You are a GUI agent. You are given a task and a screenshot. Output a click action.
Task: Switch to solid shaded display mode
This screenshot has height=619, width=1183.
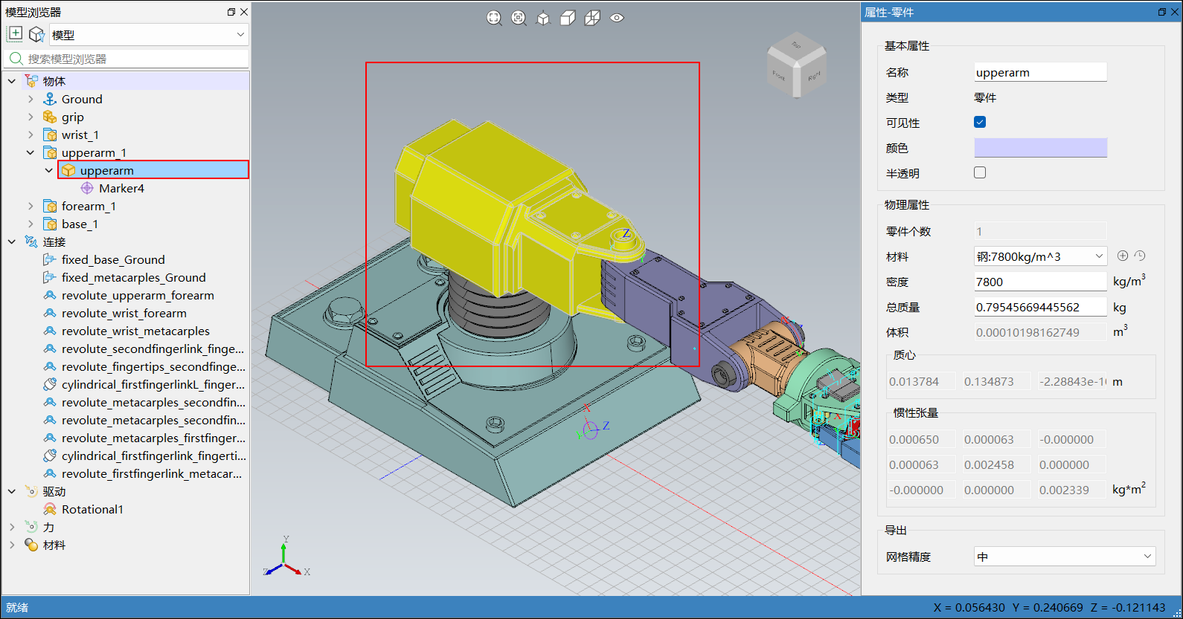click(568, 18)
